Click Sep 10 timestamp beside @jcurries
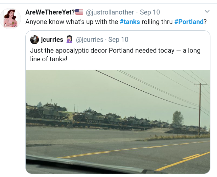The width and height of the screenshot is (217, 177). 118,40
